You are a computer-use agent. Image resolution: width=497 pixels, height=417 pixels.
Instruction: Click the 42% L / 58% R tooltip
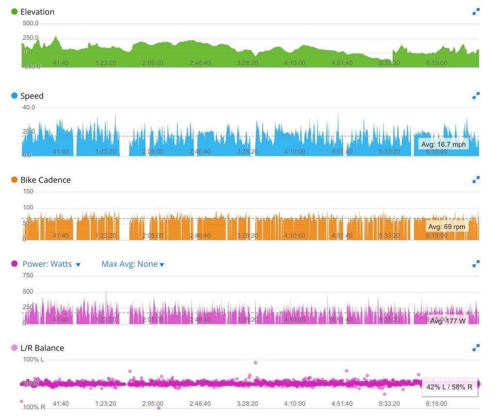[x=449, y=387]
